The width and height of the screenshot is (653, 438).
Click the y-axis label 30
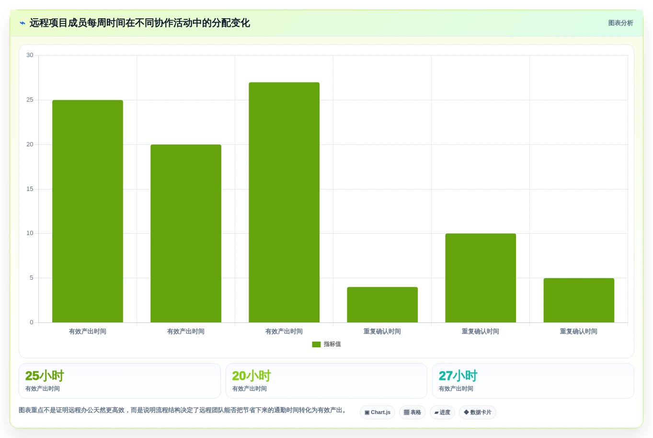tap(30, 55)
